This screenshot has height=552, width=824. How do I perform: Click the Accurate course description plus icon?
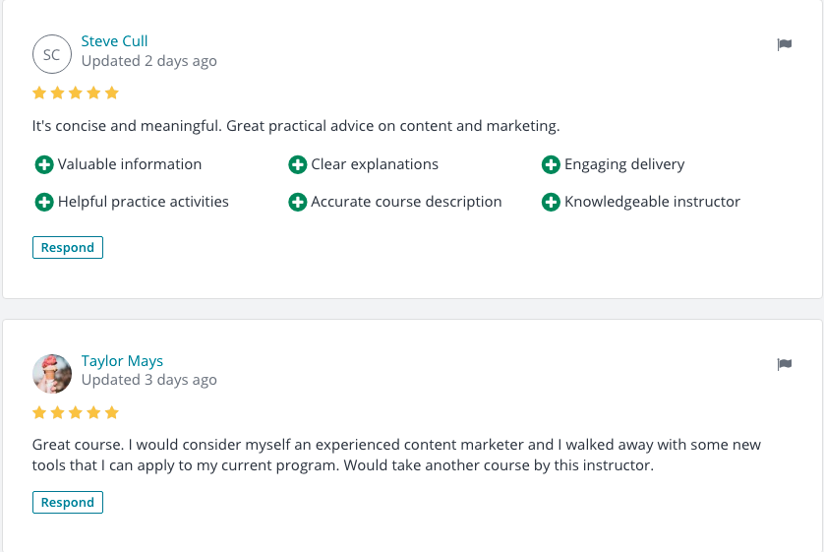(297, 202)
